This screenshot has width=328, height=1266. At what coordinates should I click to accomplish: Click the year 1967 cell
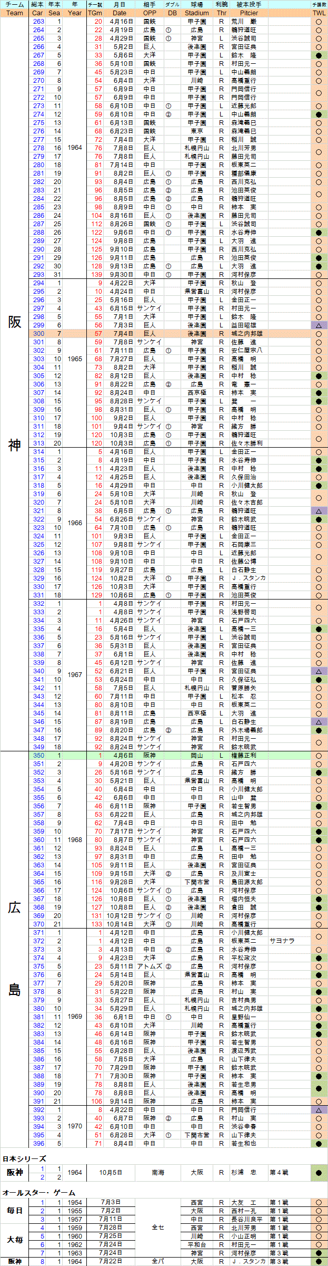coord(75,675)
